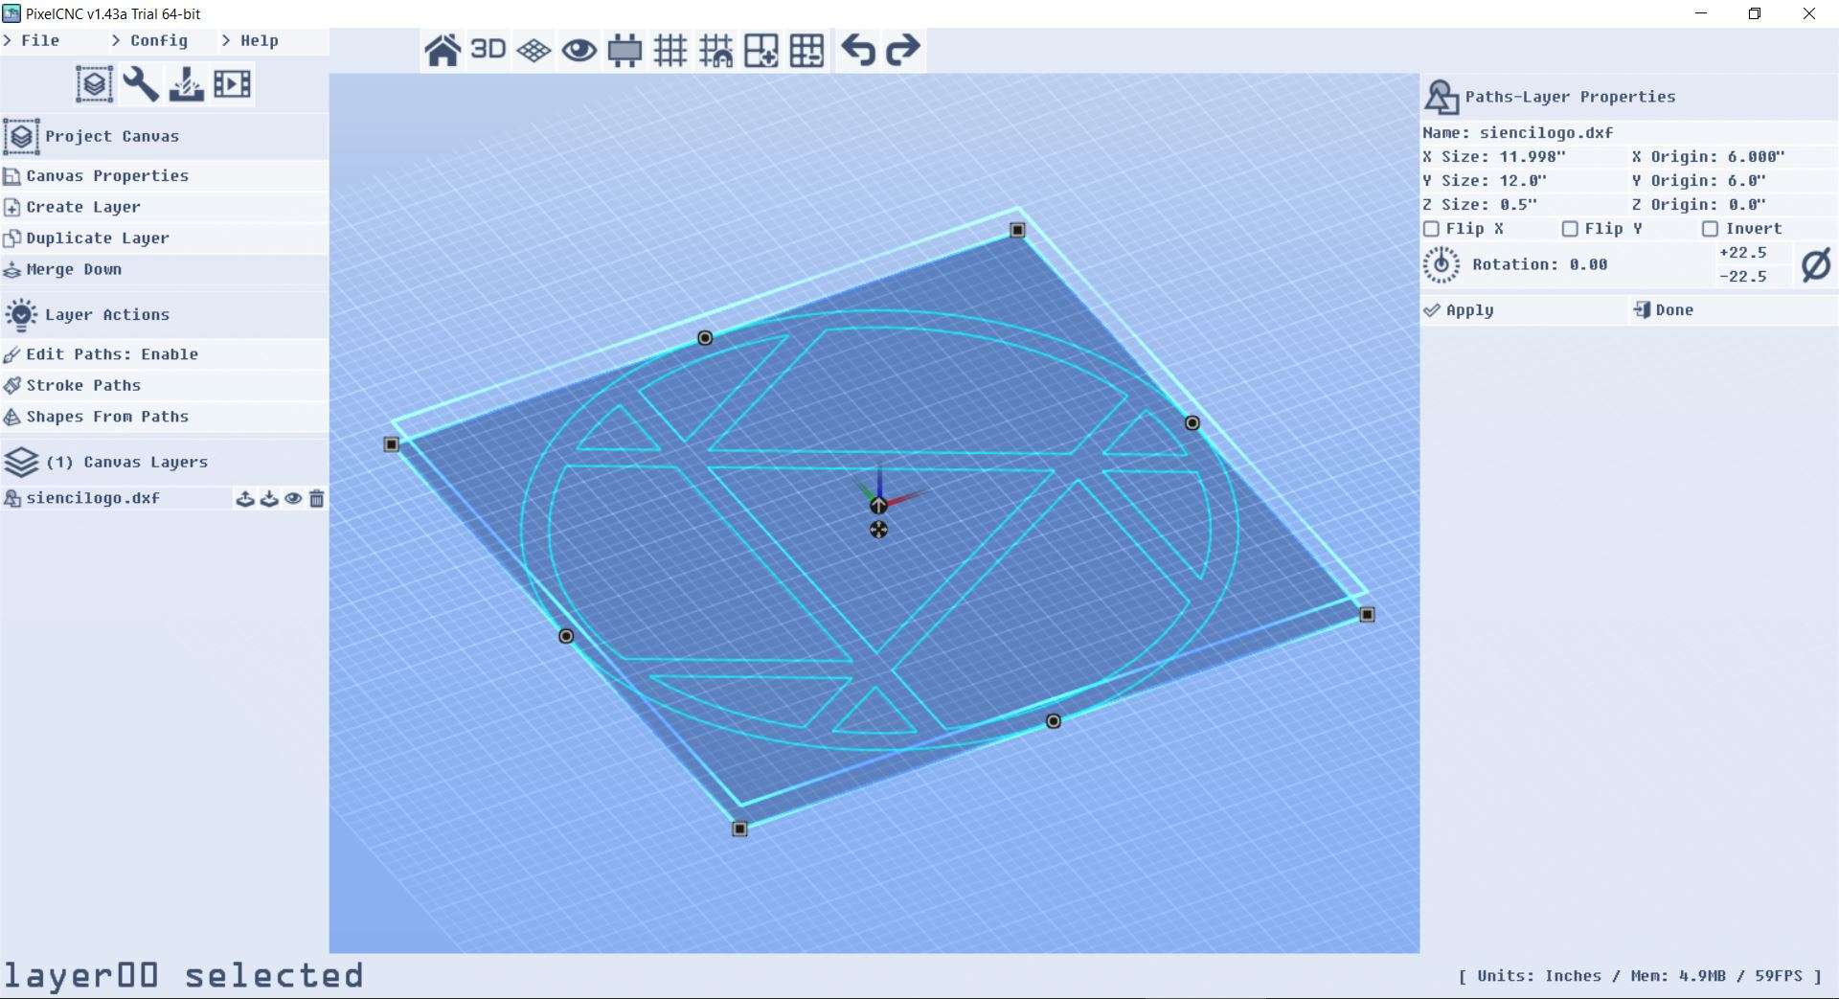This screenshot has width=1839, height=999.
Task: Open Canvas Properties
Action: 164,176
